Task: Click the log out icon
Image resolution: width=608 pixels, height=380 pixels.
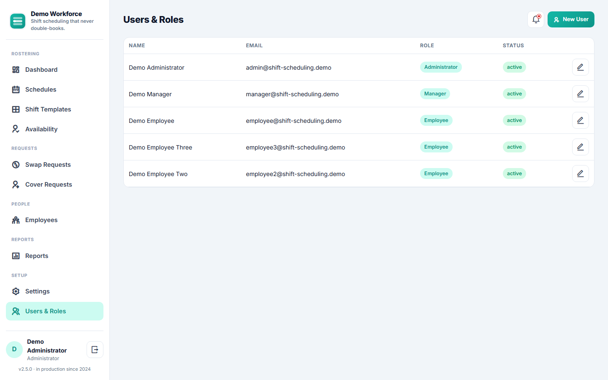Action: point(95,350)
